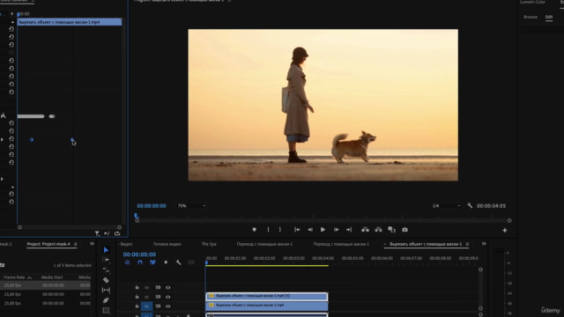Viewport: 564px width, 317px height.
Task: Click the Lift button
Action: pyautogui.click(x=365, y=230)
